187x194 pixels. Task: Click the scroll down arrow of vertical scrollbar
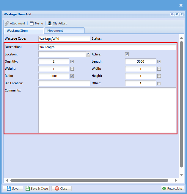click(181, 175)
